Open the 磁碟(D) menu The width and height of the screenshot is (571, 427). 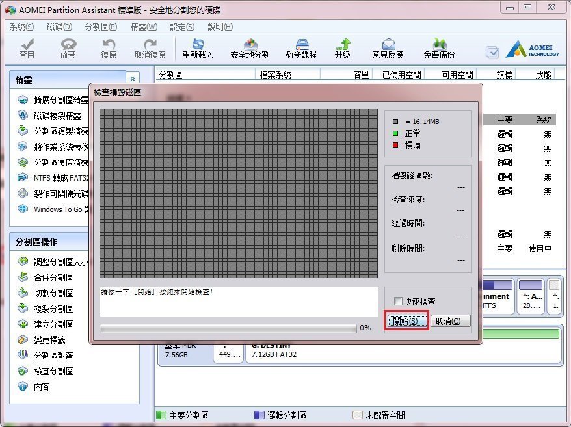click(x=60, y=27)
